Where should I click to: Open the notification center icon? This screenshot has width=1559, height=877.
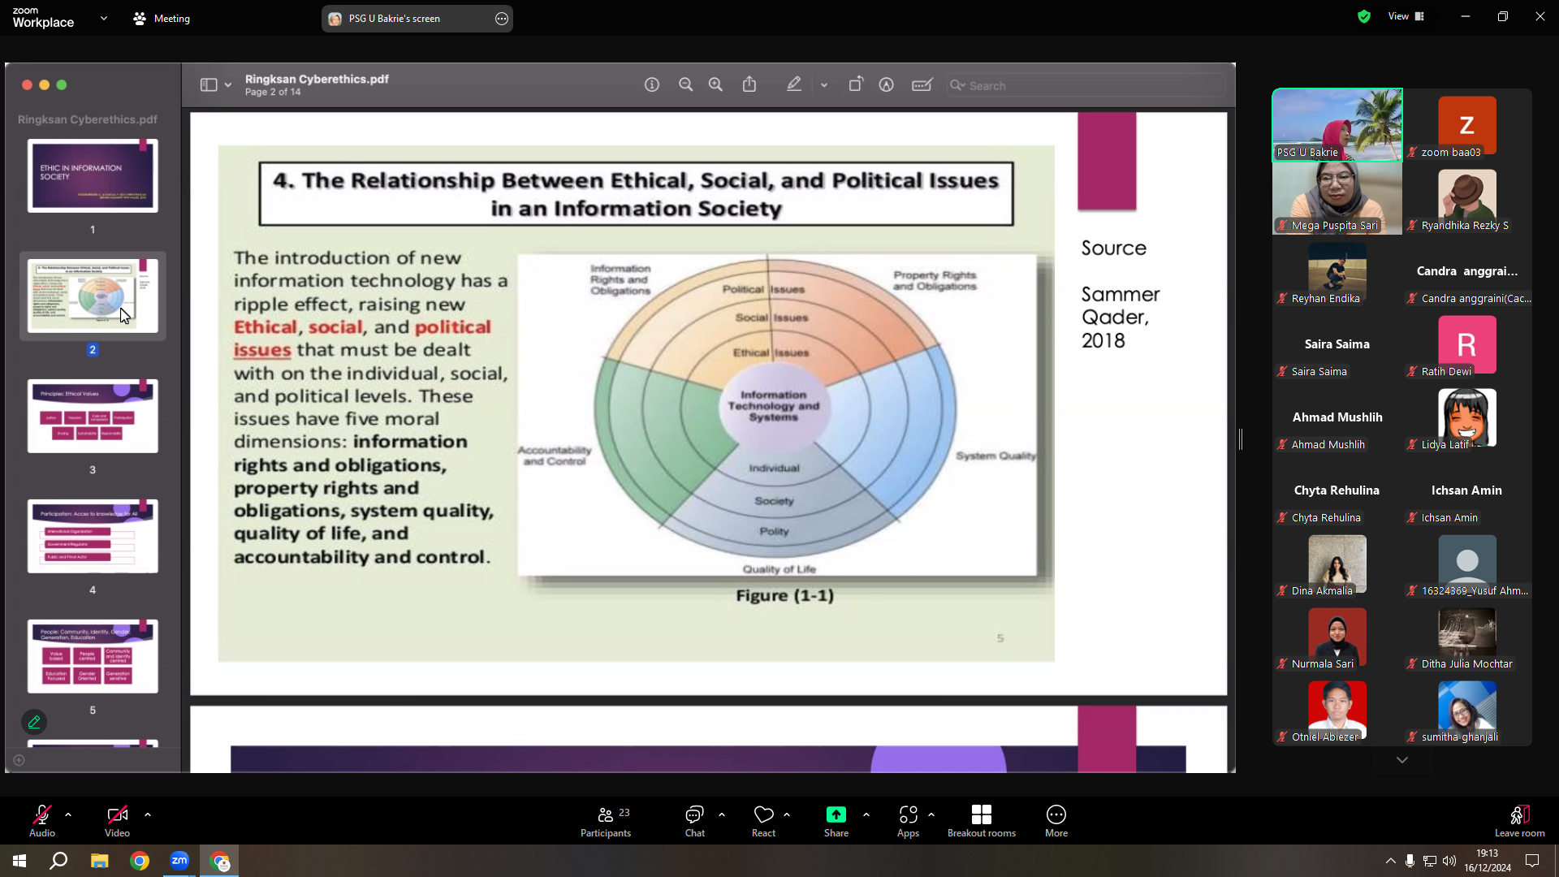(1532, 861)
